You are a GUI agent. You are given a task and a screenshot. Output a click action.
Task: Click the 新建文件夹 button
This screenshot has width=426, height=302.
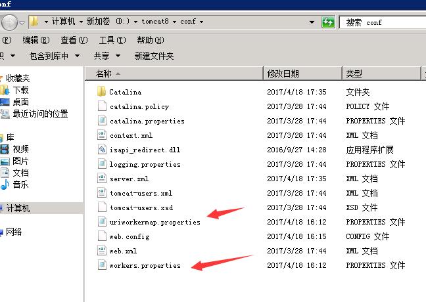click(x=154, y=56)
